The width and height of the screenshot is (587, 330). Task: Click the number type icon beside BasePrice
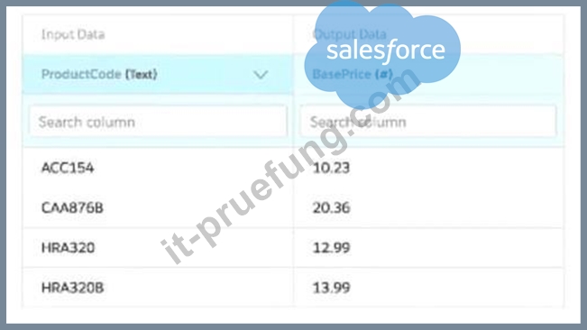tap(384, 74)
